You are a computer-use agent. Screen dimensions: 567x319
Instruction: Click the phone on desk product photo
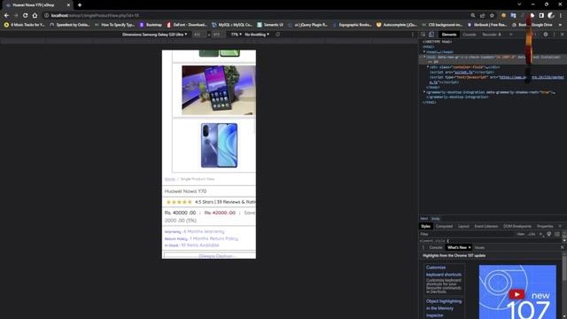[x=219, y=90]
